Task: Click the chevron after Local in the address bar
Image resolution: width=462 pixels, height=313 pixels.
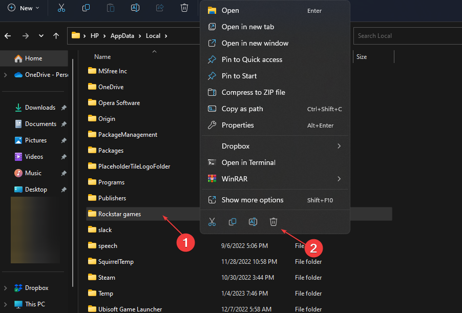Action: (166, 36)
